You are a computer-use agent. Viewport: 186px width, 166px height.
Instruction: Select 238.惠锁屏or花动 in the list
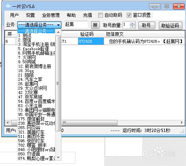[36, 123]
